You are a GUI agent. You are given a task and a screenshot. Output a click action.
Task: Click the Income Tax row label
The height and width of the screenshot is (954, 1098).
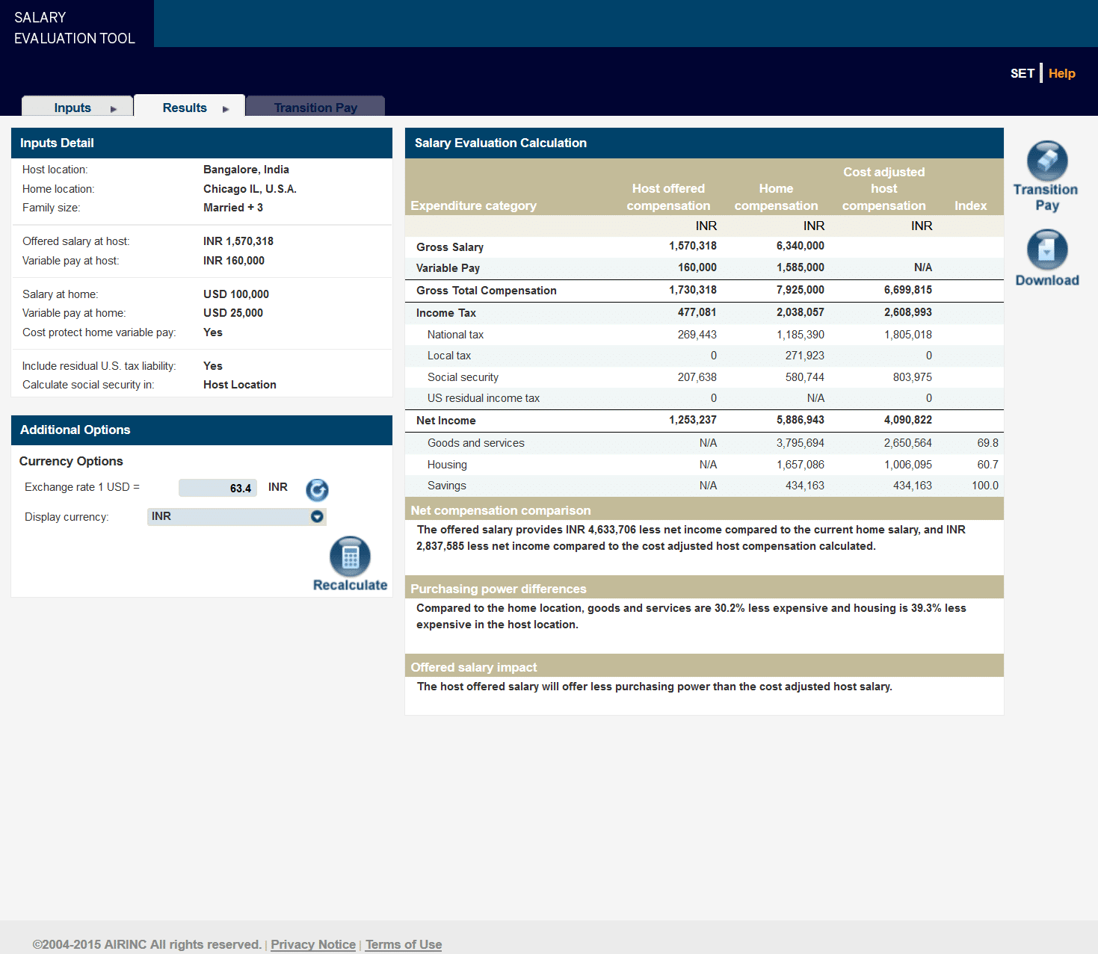[445, 313]
